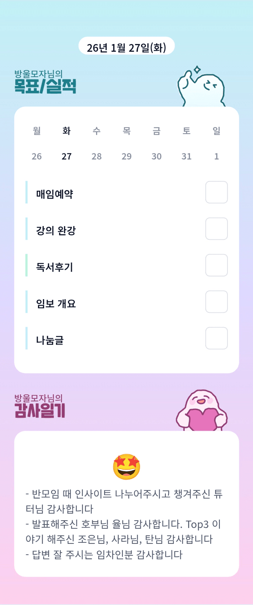Toggle the 임보 개요 checkbox
Image resolution: width=253 pixels, height=605 pixels.
coord(216,302)
